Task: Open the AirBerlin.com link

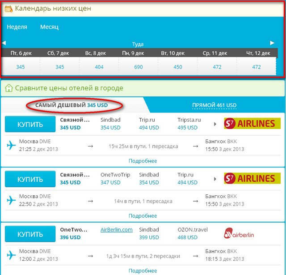Action: 117,230
